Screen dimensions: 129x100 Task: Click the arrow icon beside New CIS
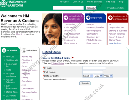[x=4, y=56]
